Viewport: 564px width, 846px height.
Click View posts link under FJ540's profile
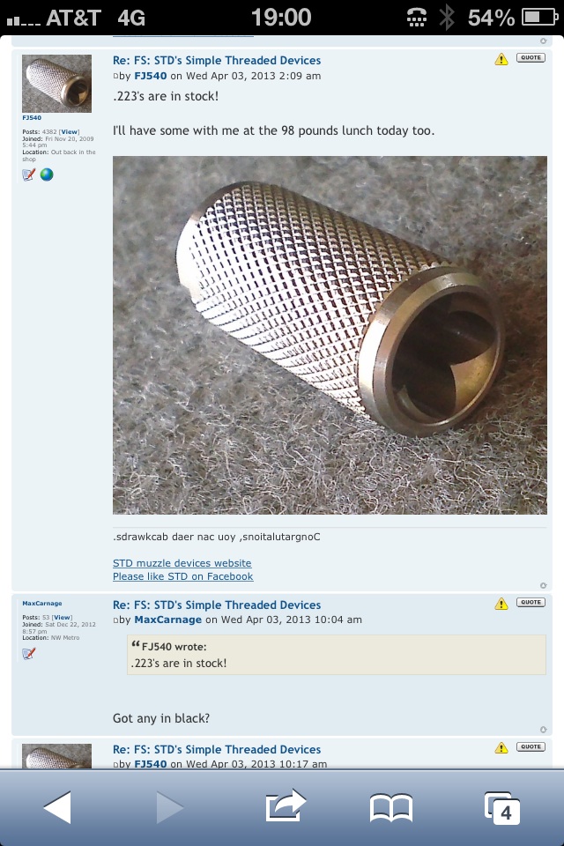coord(69,131)
